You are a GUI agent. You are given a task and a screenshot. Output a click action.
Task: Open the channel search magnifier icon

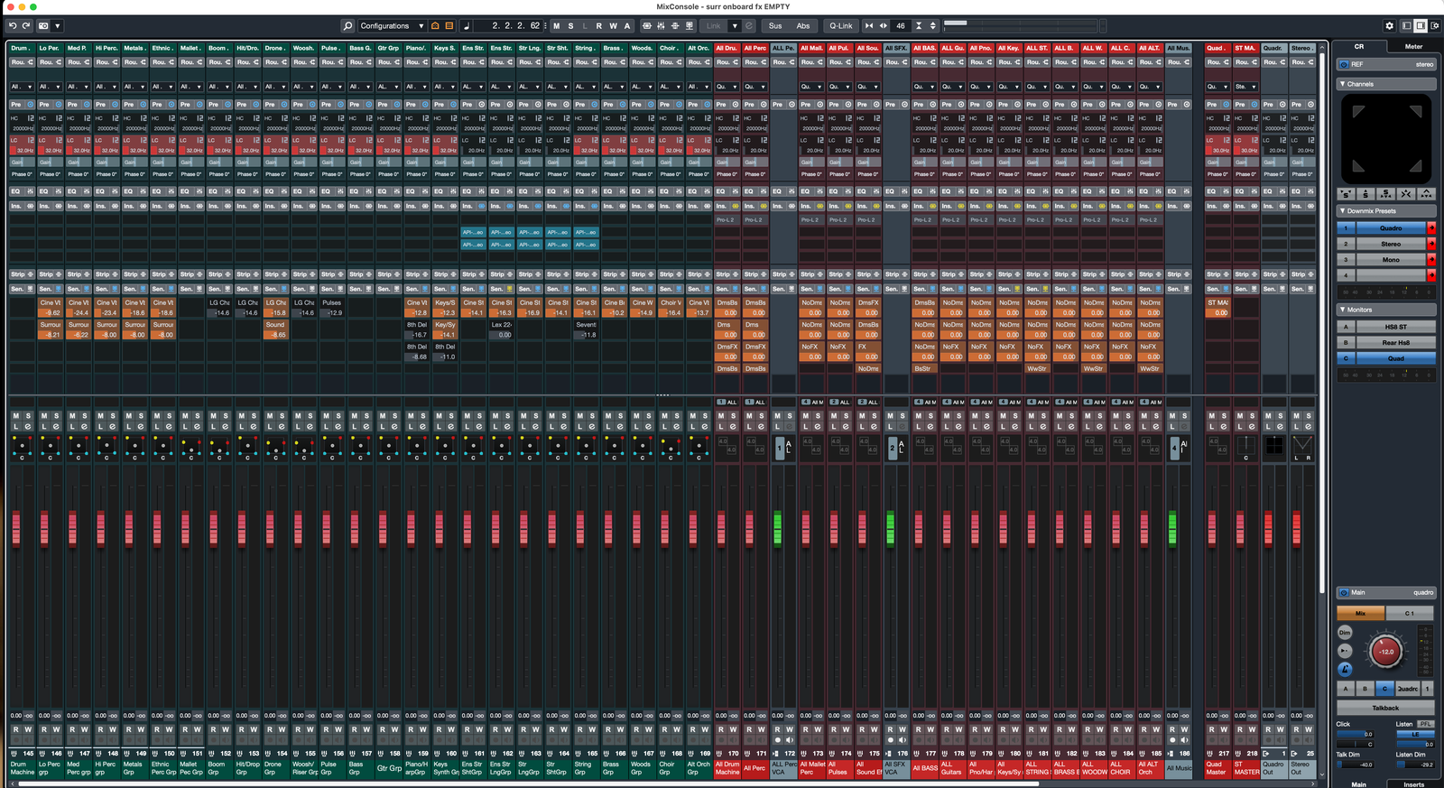[x=347, y=26]
